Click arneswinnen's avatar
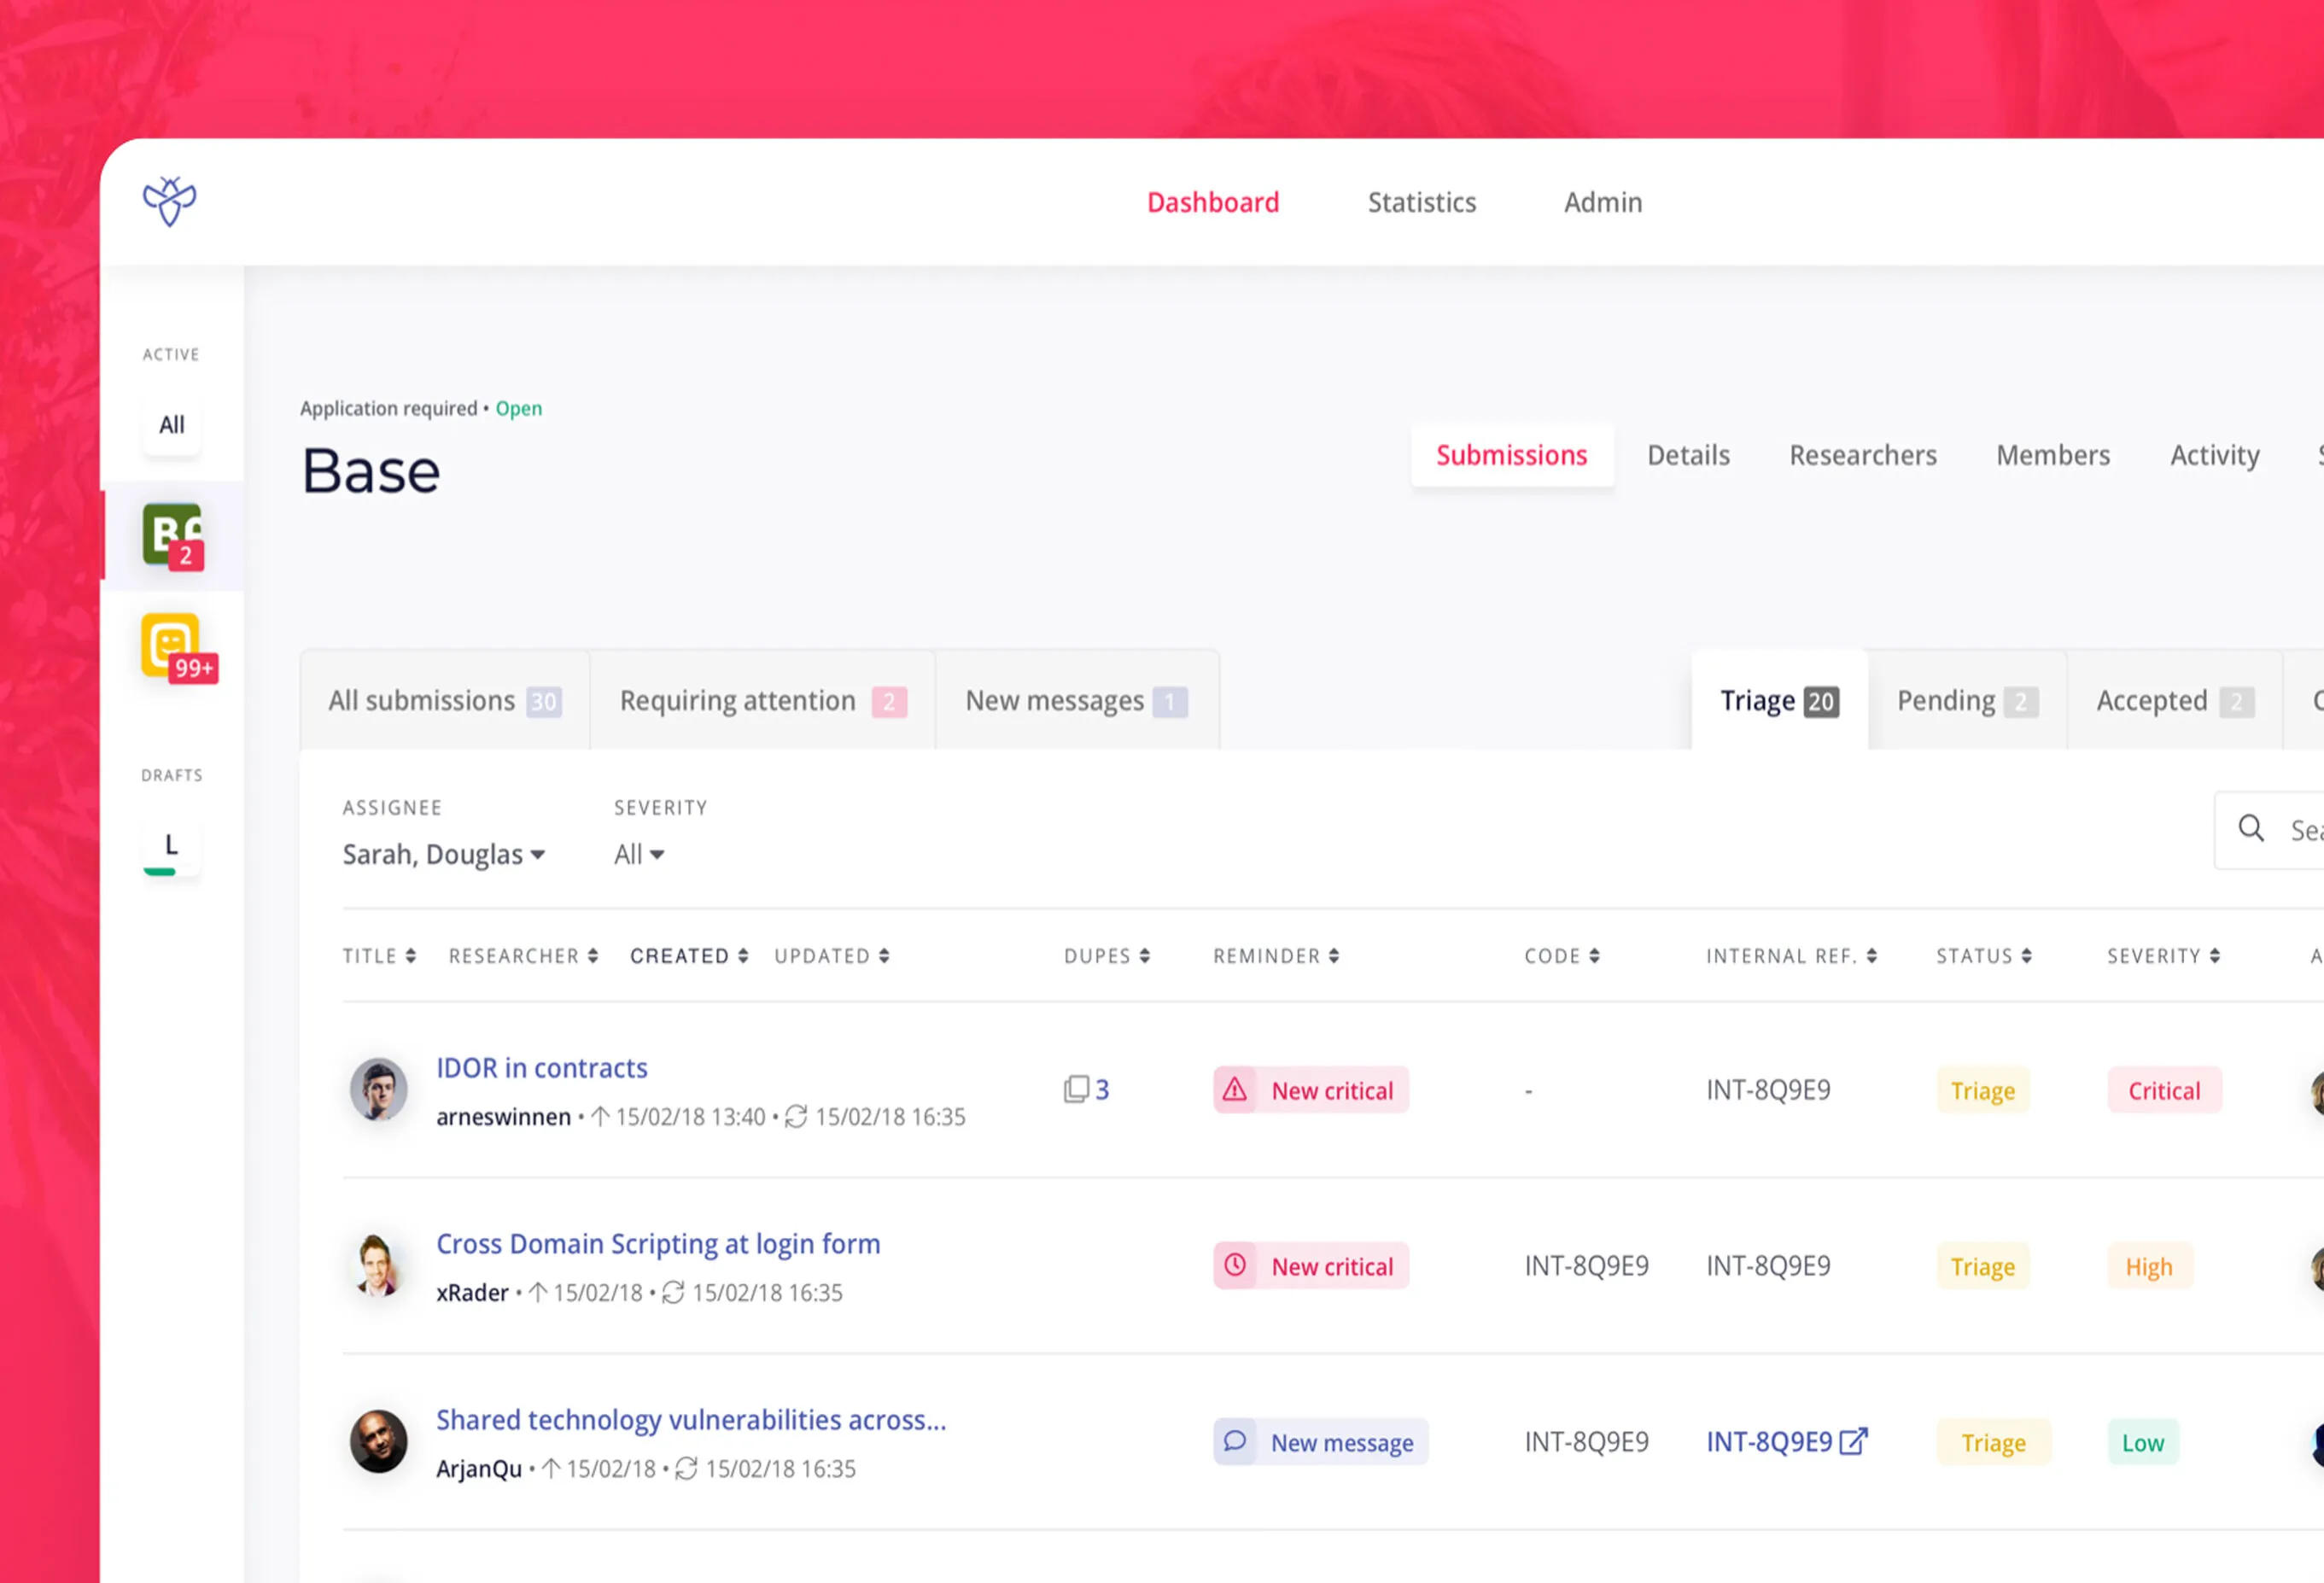2324x1583 pixels. (378, 1089)
